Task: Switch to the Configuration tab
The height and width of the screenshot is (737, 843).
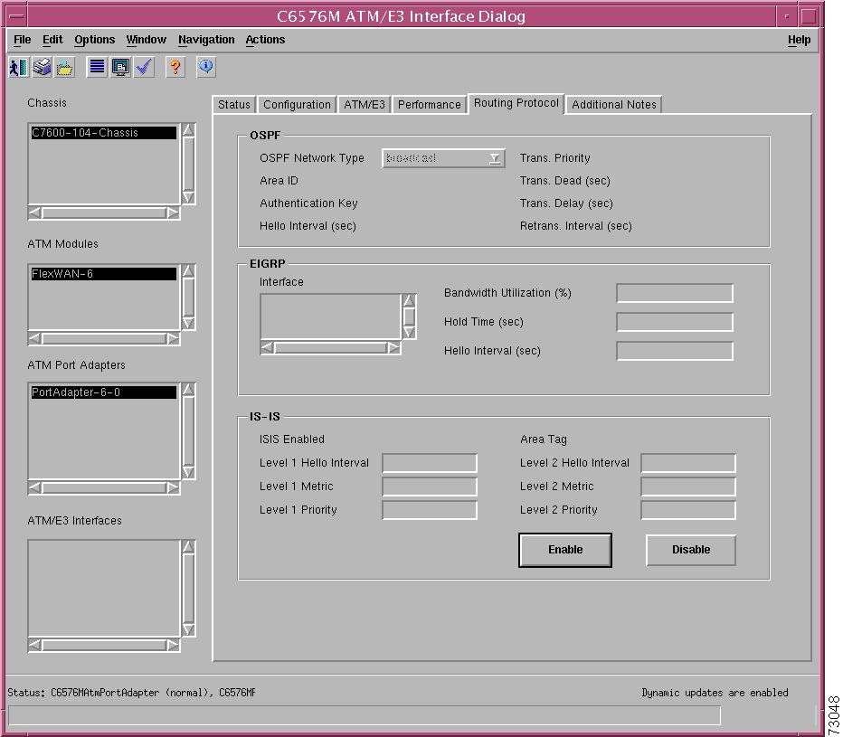Action: click(297, 104)
